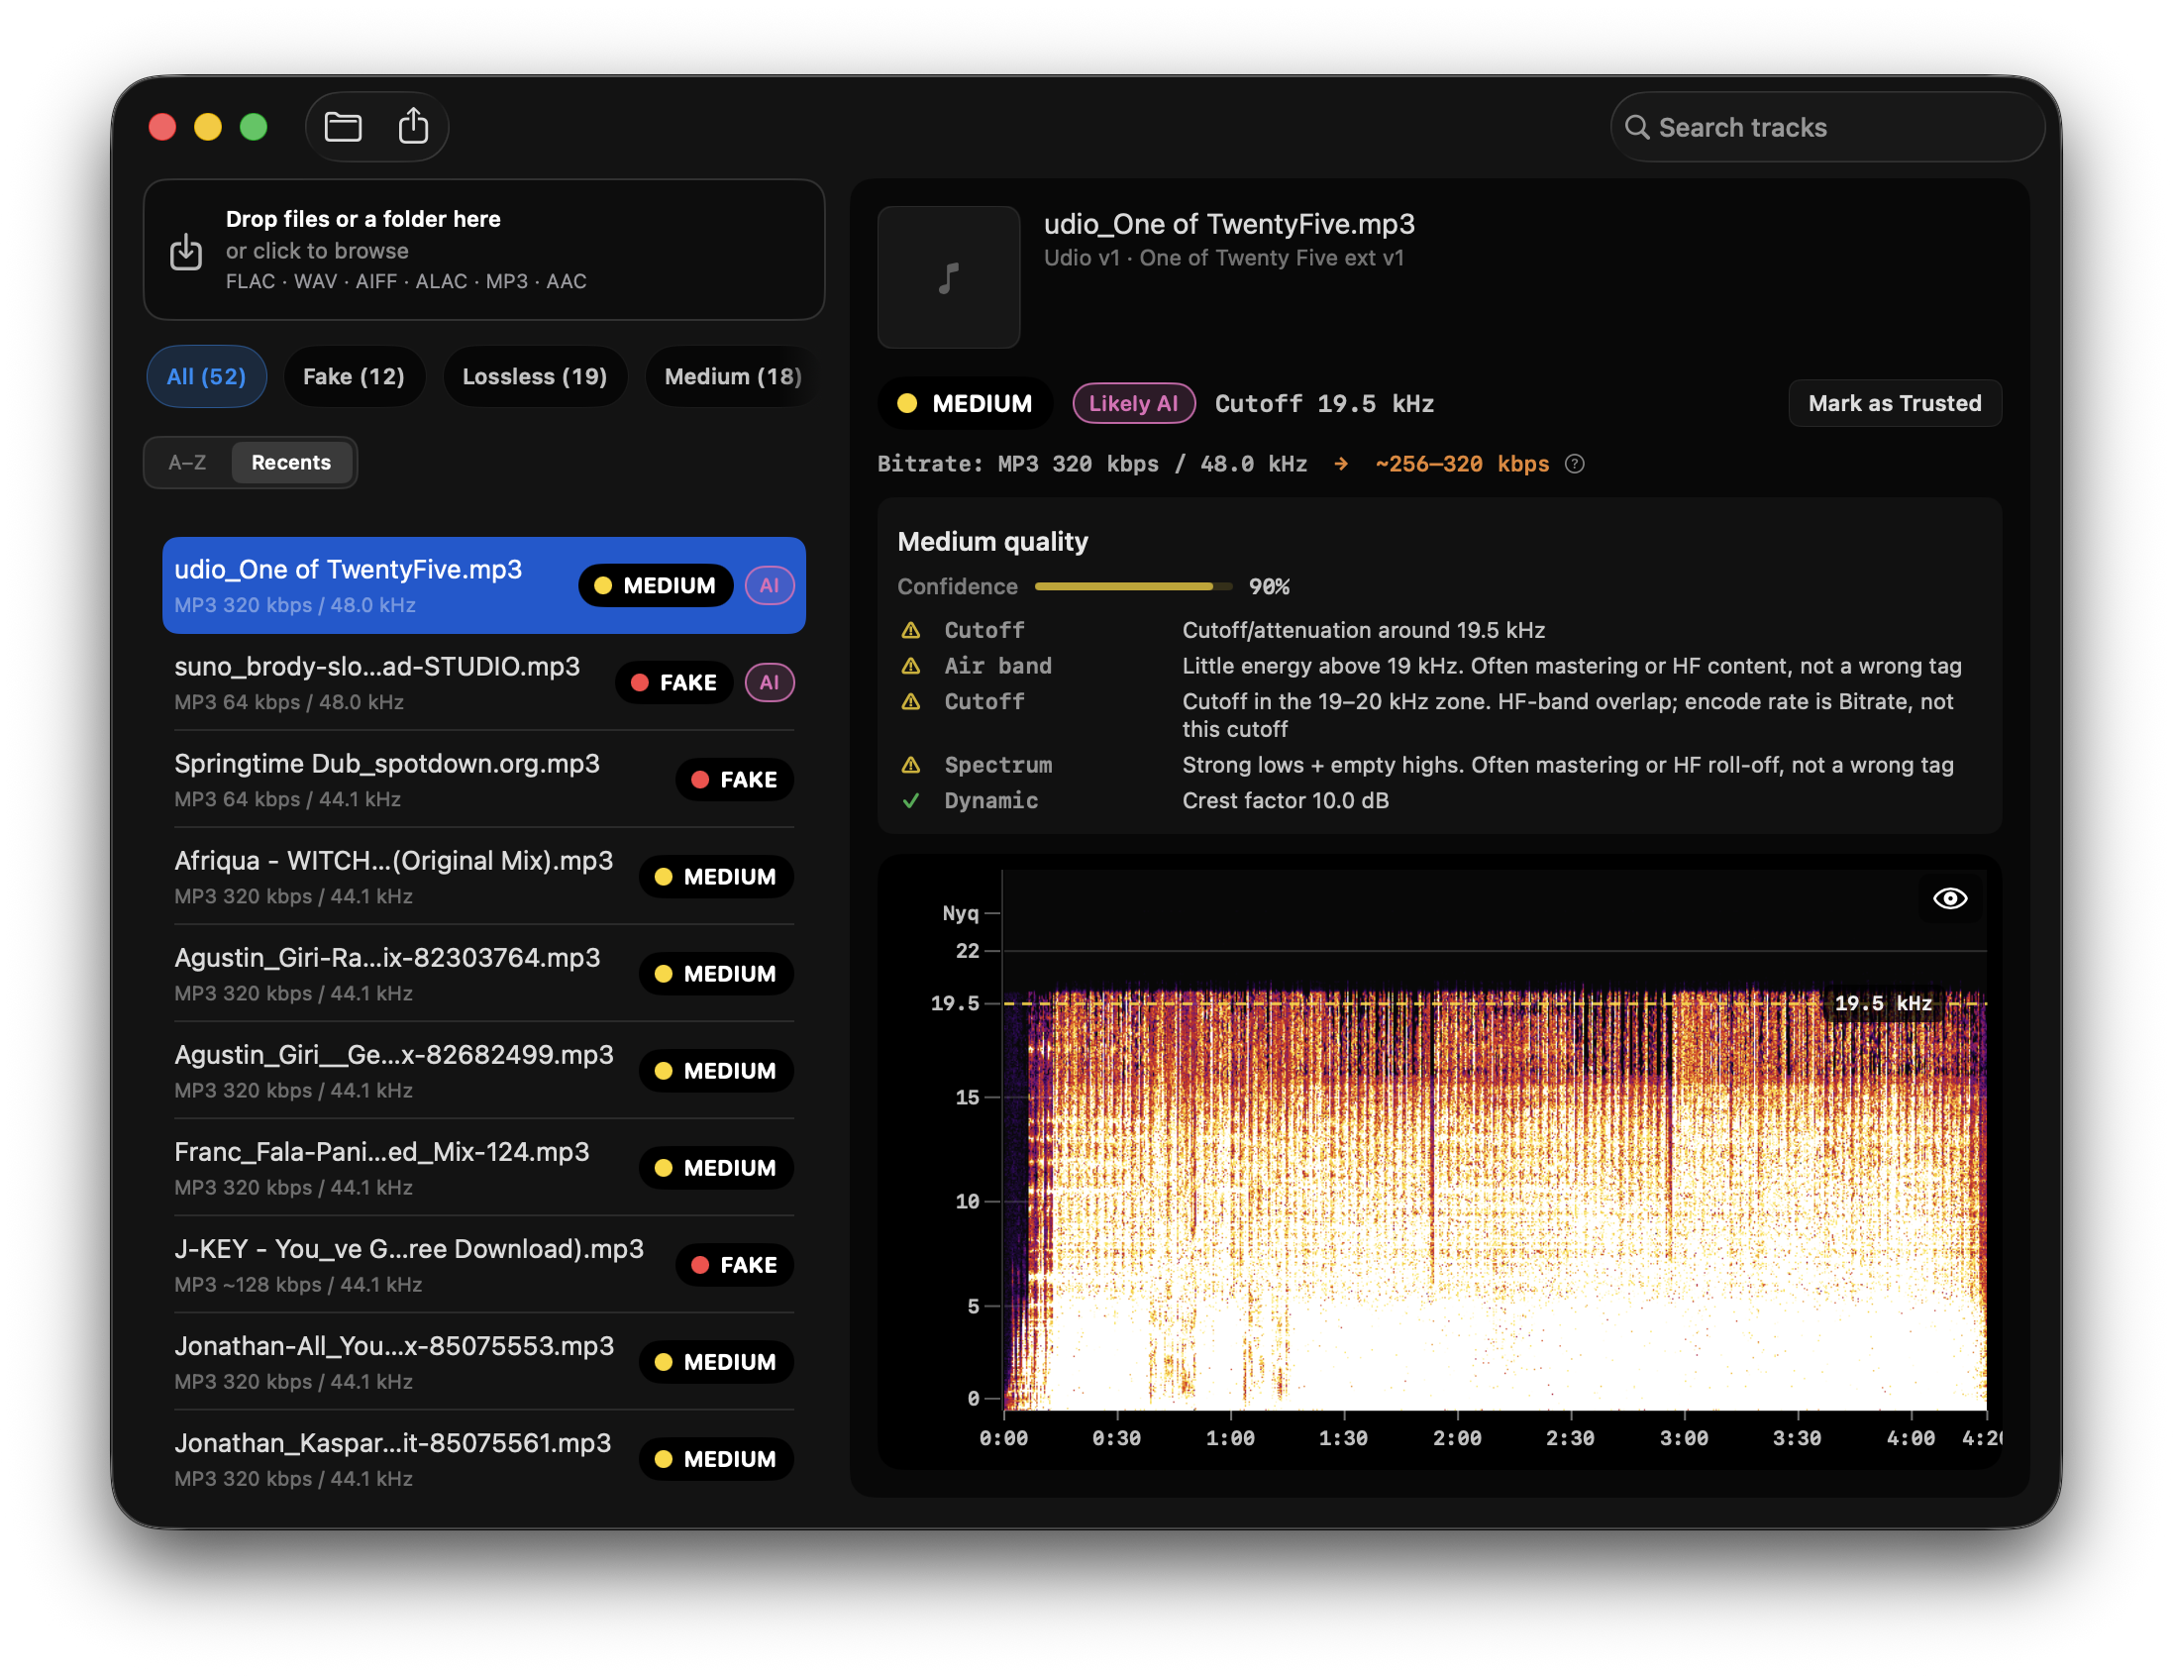Select J-KEY - You_ve G...ree Download).mp3 track
The image size is (2173, 1676).
[483, 1265]
